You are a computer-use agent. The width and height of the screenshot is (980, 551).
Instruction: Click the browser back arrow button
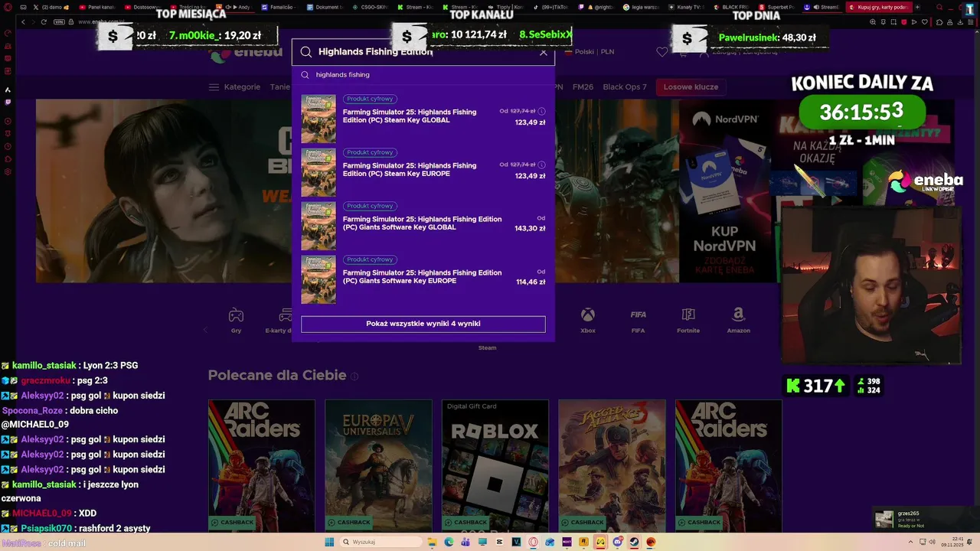[x=23, y=21]
